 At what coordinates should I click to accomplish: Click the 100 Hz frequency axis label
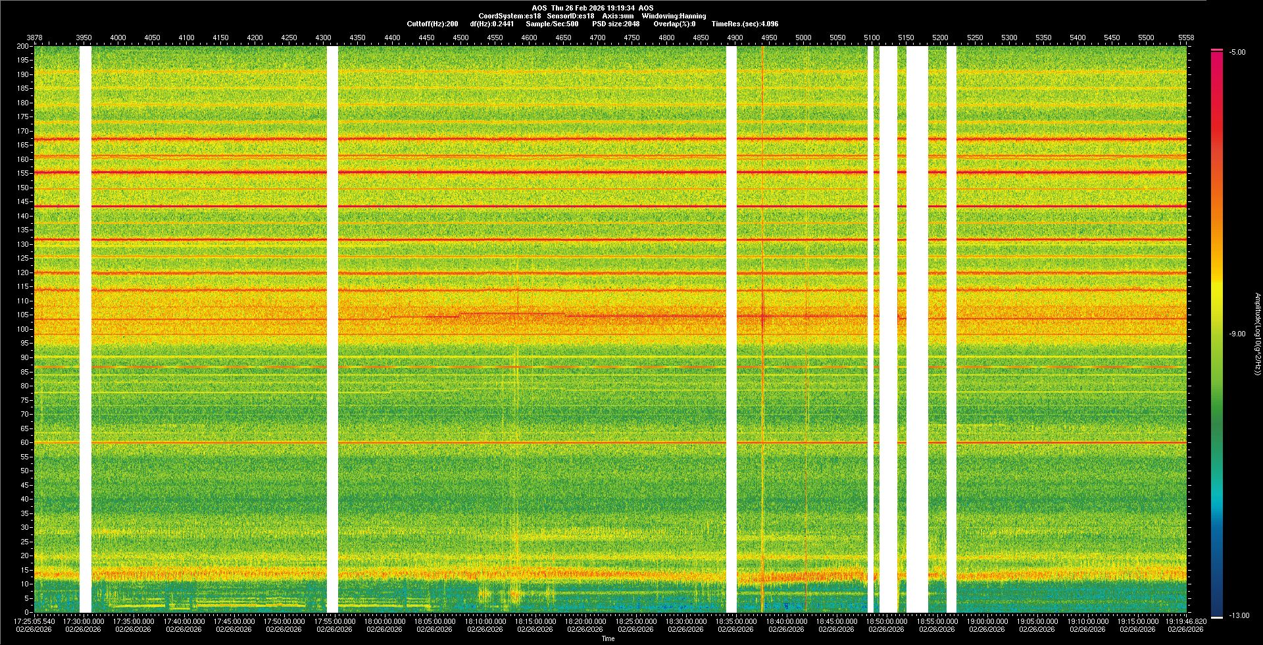(x=22, y=329)
